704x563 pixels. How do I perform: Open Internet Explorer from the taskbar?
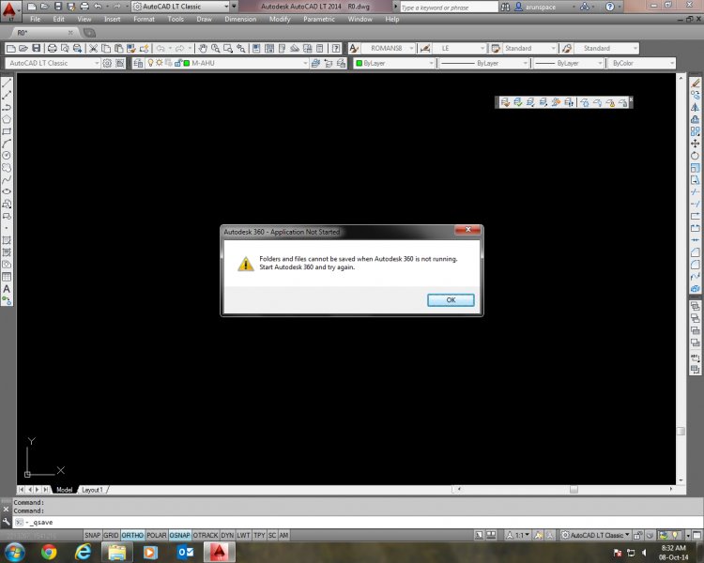[83, 552]
